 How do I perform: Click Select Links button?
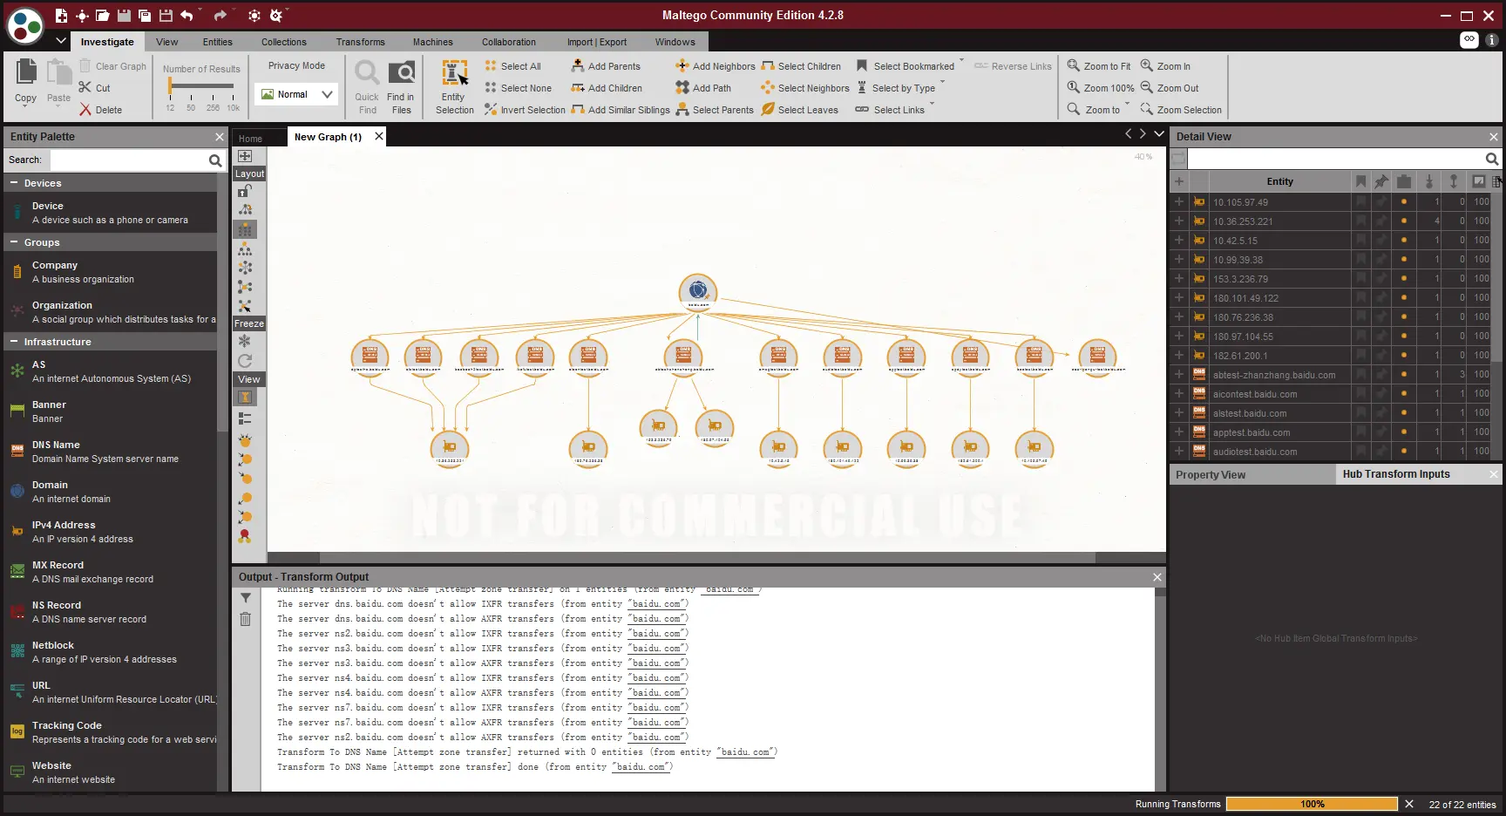click(890, 110)
